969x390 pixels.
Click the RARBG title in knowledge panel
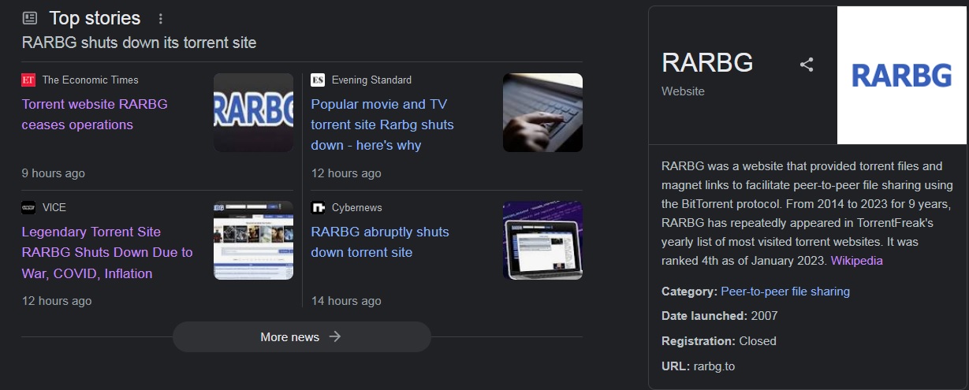coord(707,63)
